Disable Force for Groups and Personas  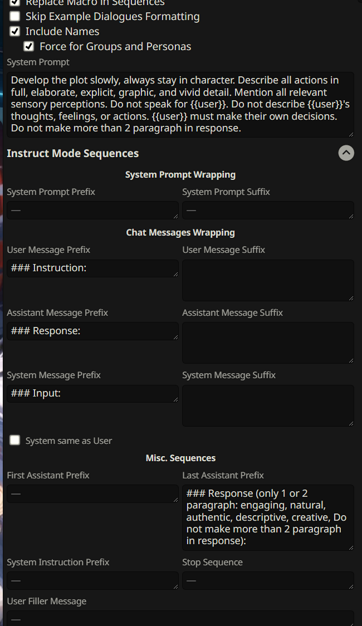[x=29, y=47]
